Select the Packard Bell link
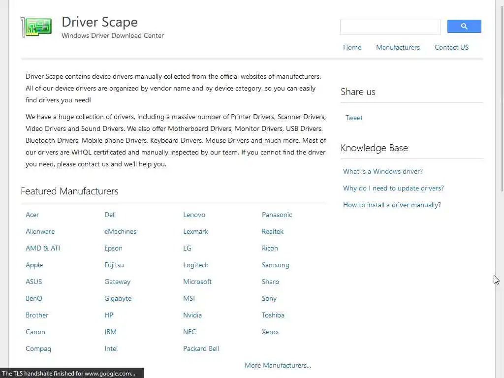The width and height of the screenshot is (504, 378). (201, 348)
